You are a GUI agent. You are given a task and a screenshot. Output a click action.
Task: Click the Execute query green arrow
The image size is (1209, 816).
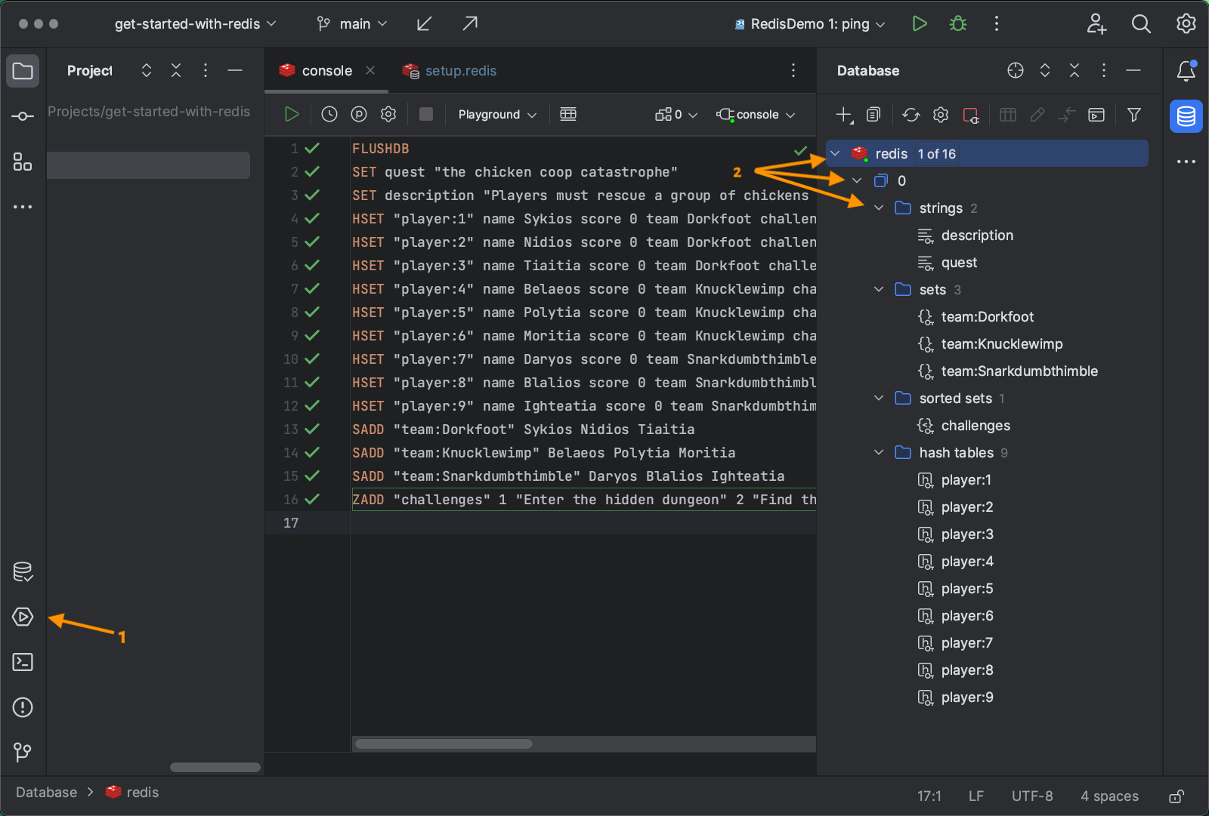click(292, 114)
